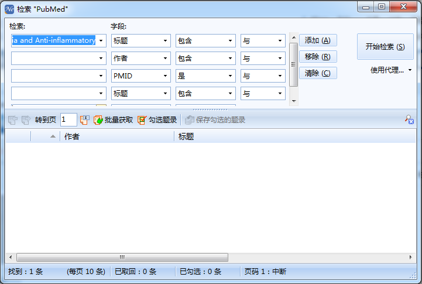Click the splitter grip between panels
Viewport: 422px width, 284px height.
210,110
